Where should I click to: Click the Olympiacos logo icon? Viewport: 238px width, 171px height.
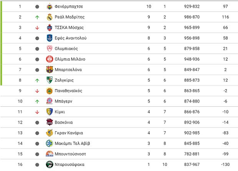pyautogui.click(x=50, y=49)
